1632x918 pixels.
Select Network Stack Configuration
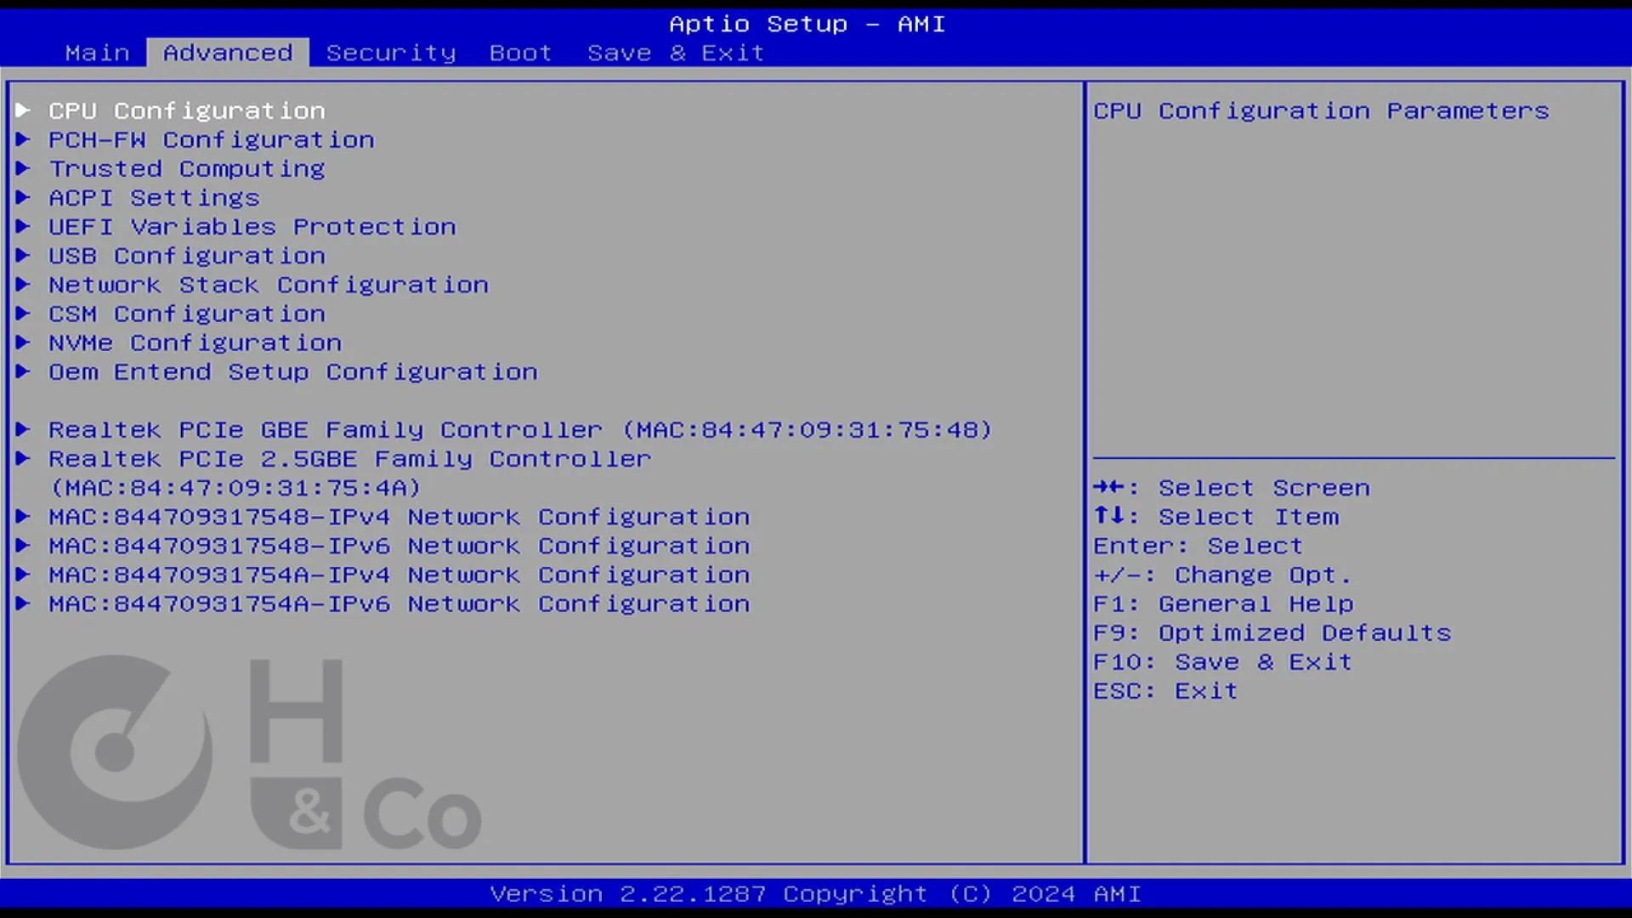coord(268,284)
